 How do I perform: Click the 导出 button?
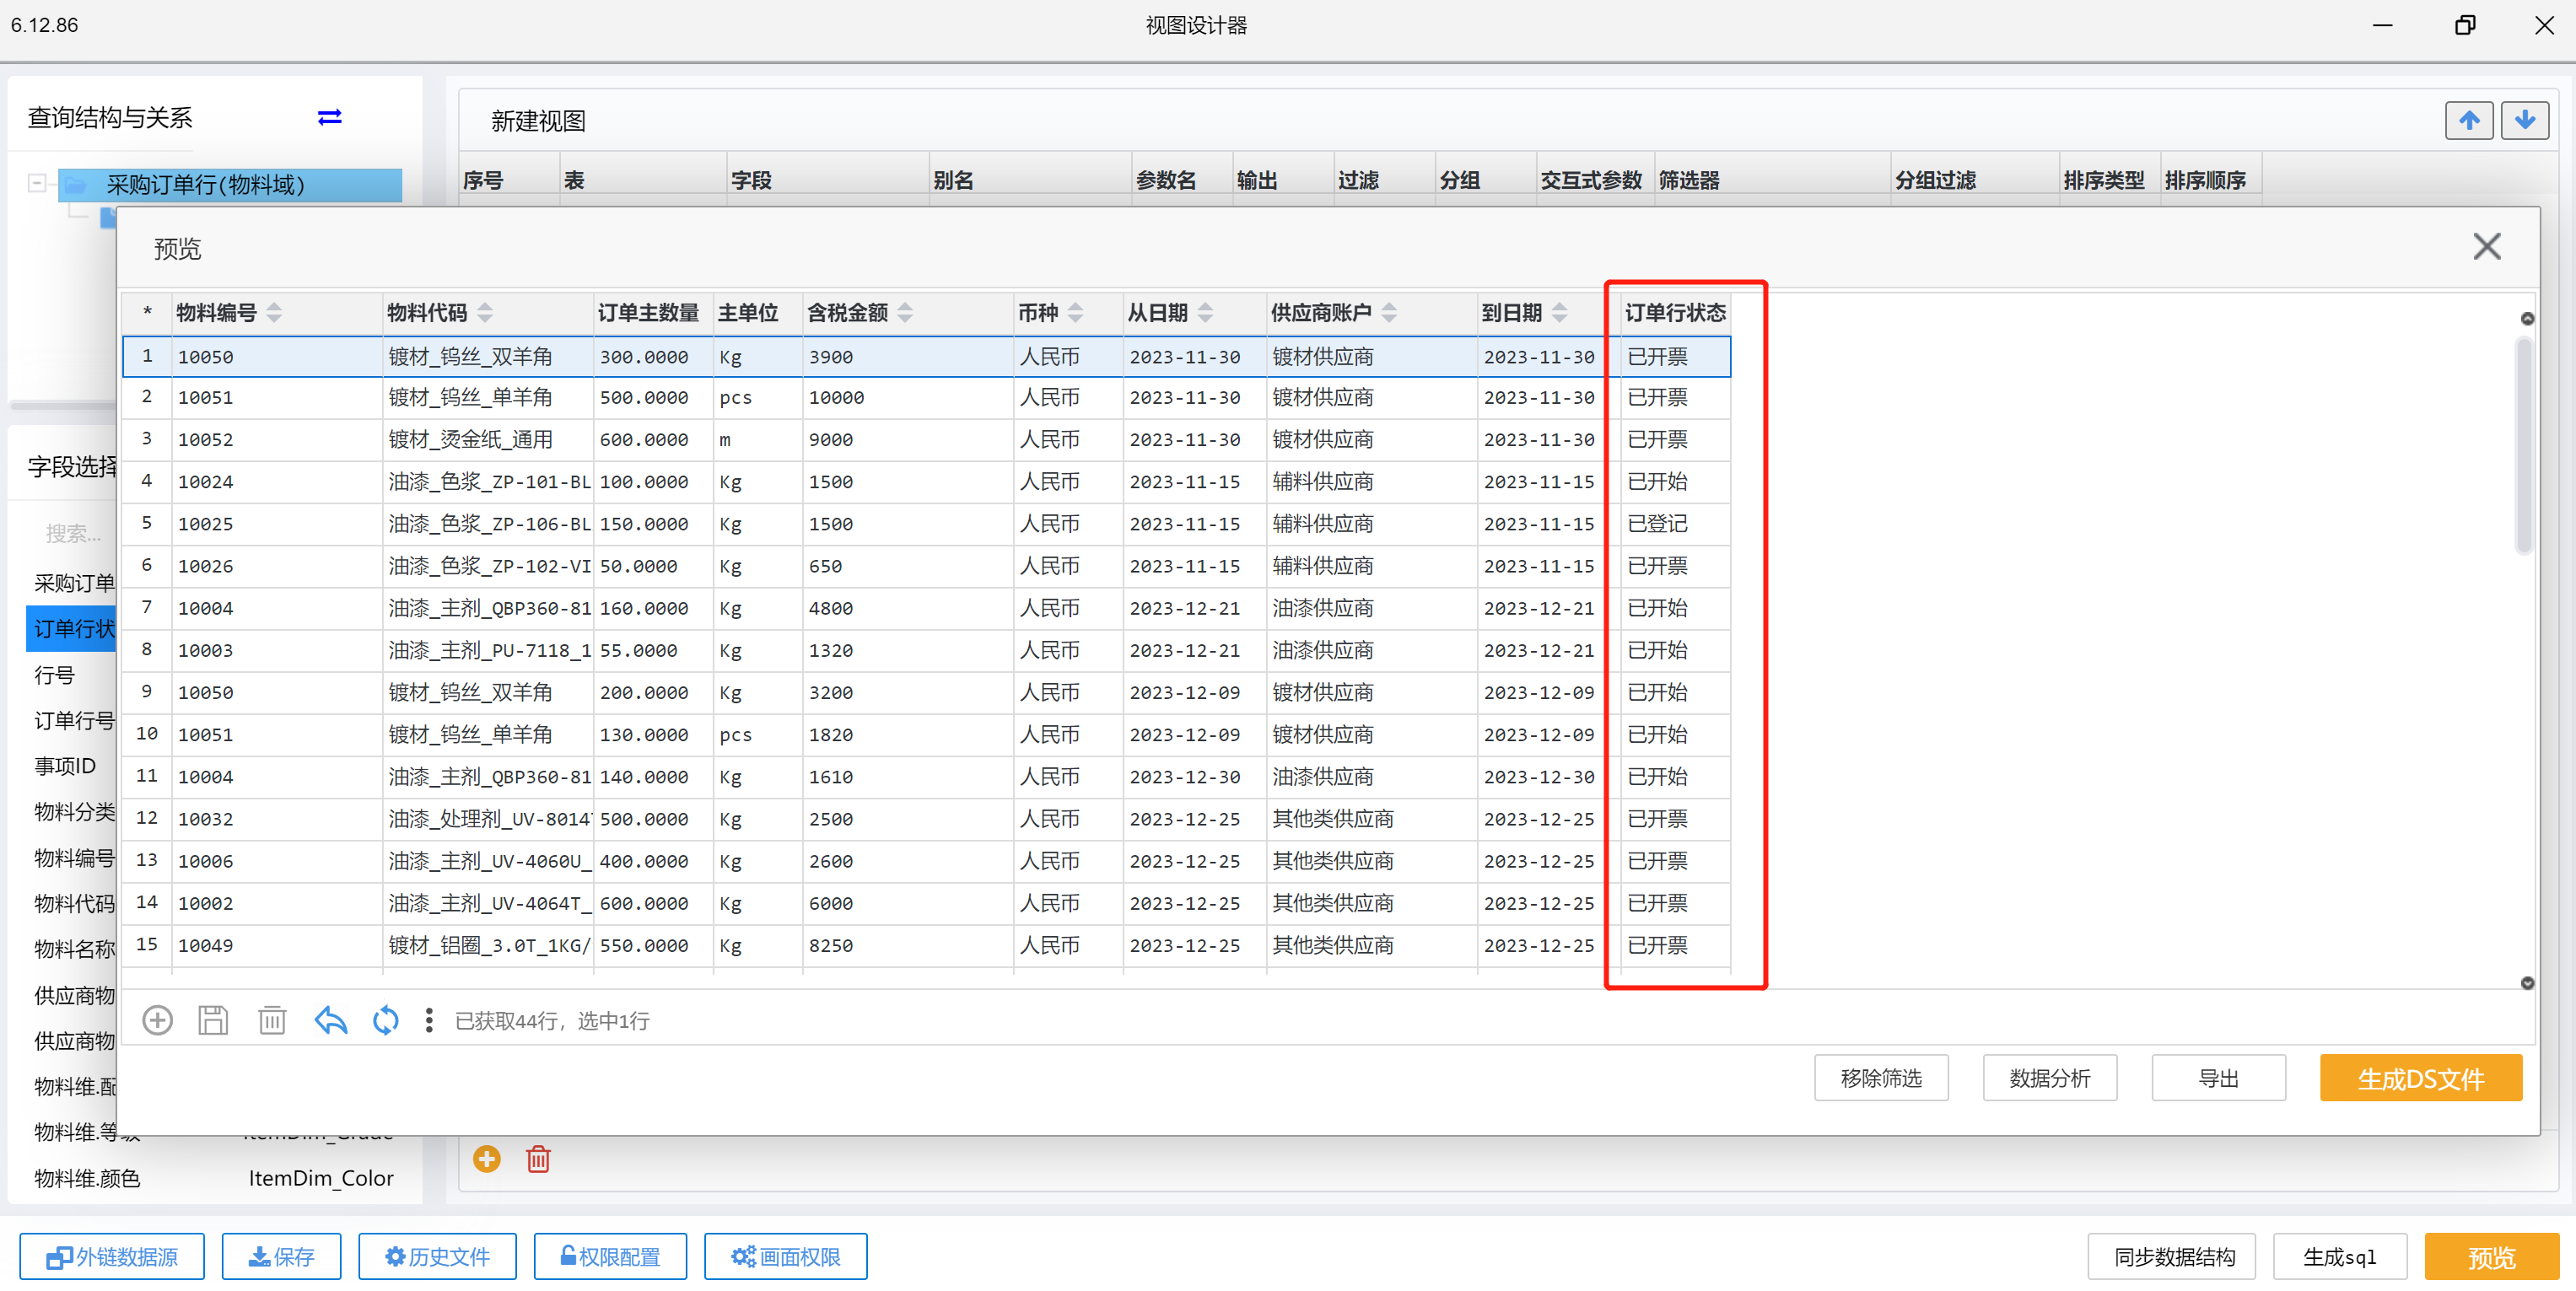[2218, 1078]
